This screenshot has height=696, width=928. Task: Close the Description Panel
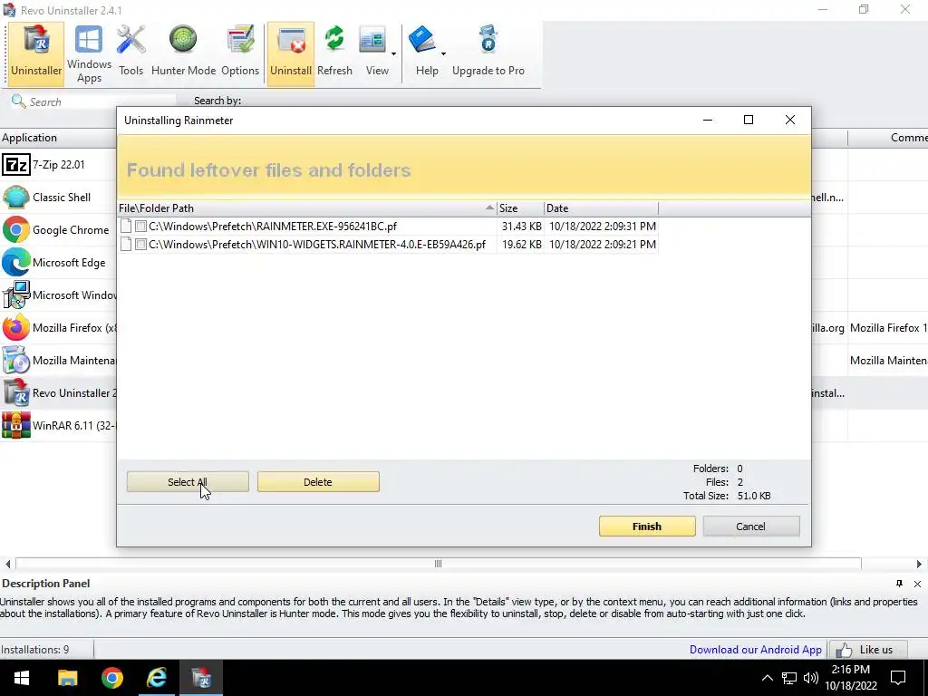917,585
